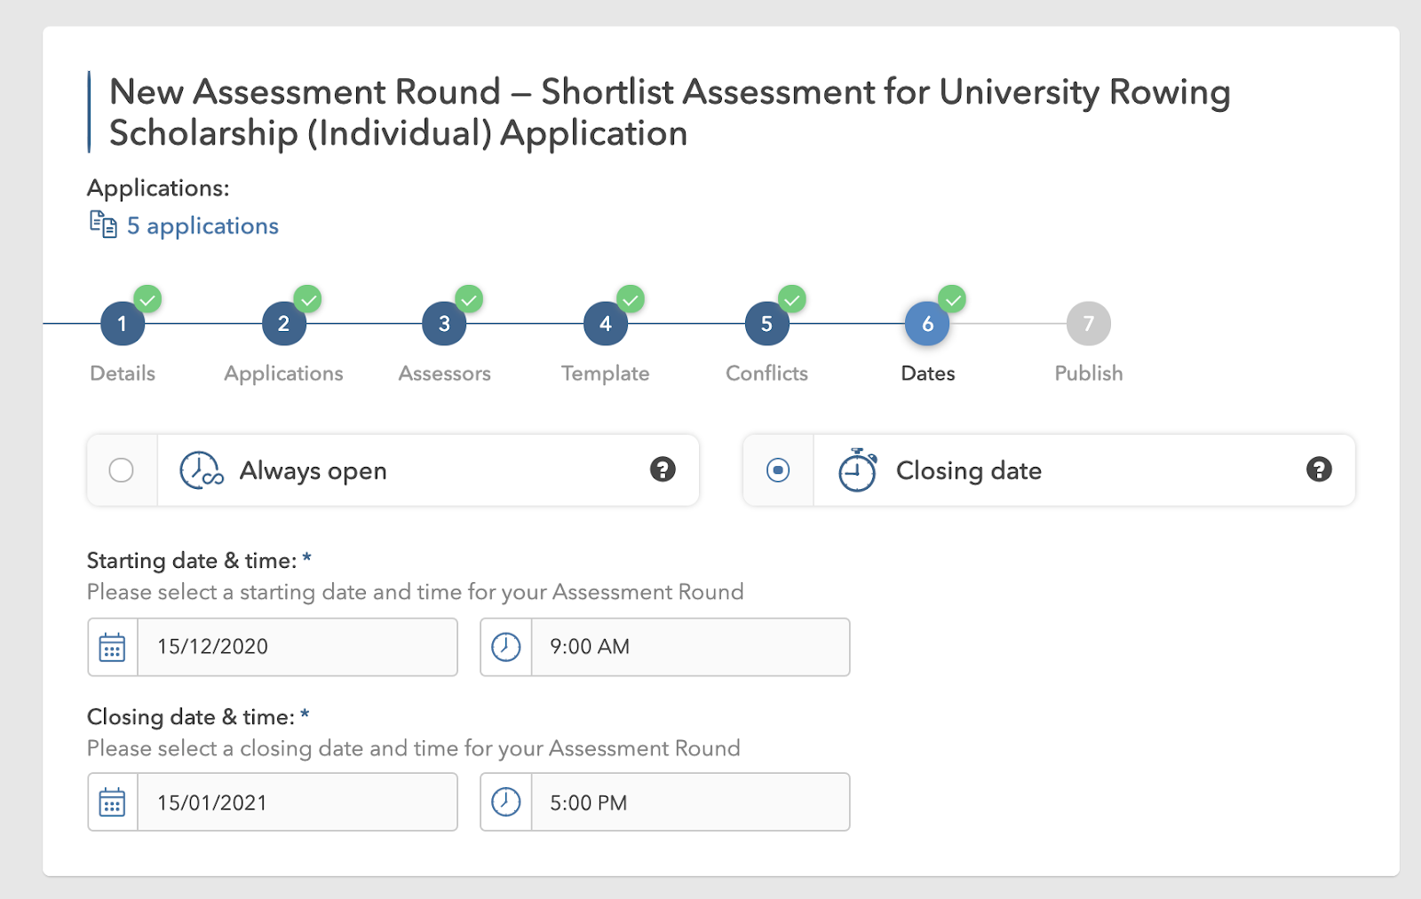Screen dimensions: 1421x899
Task: Go to step 2 Applications
Action: (x=283, y=324)
